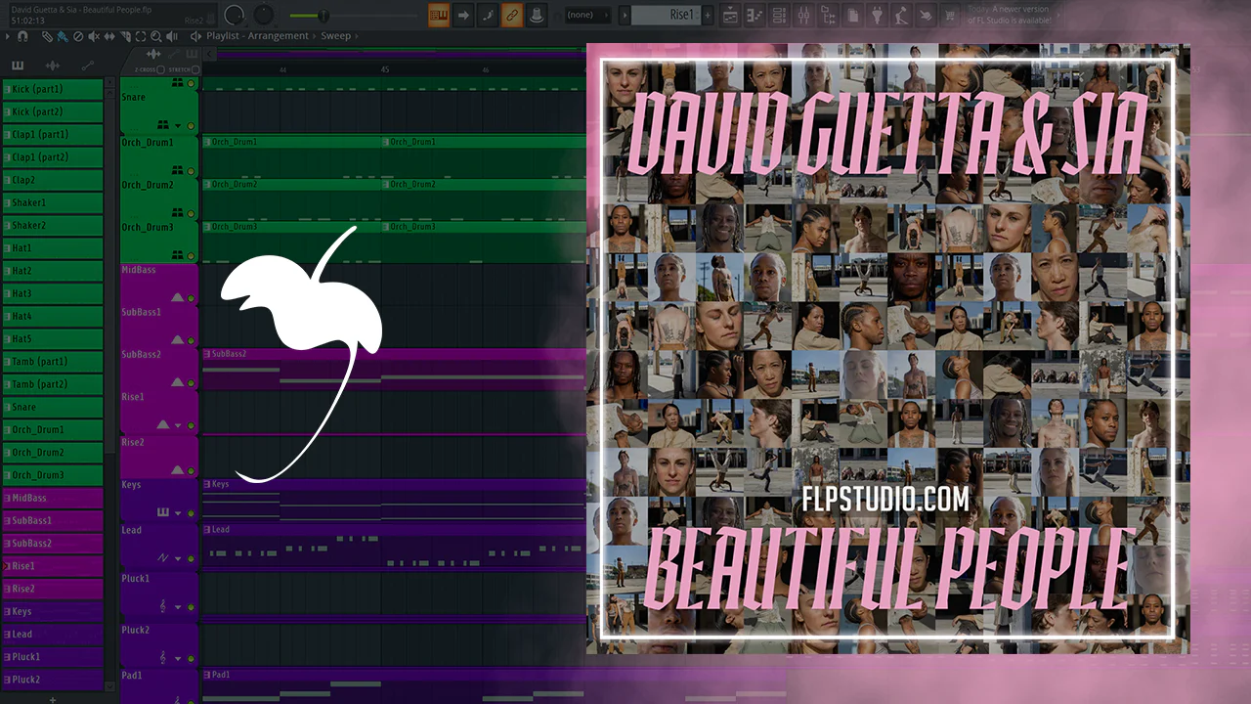Mute the MidBass track via green light
Image resolution: width=1251 pixels, height=704 pixels.
coord(191,297)
